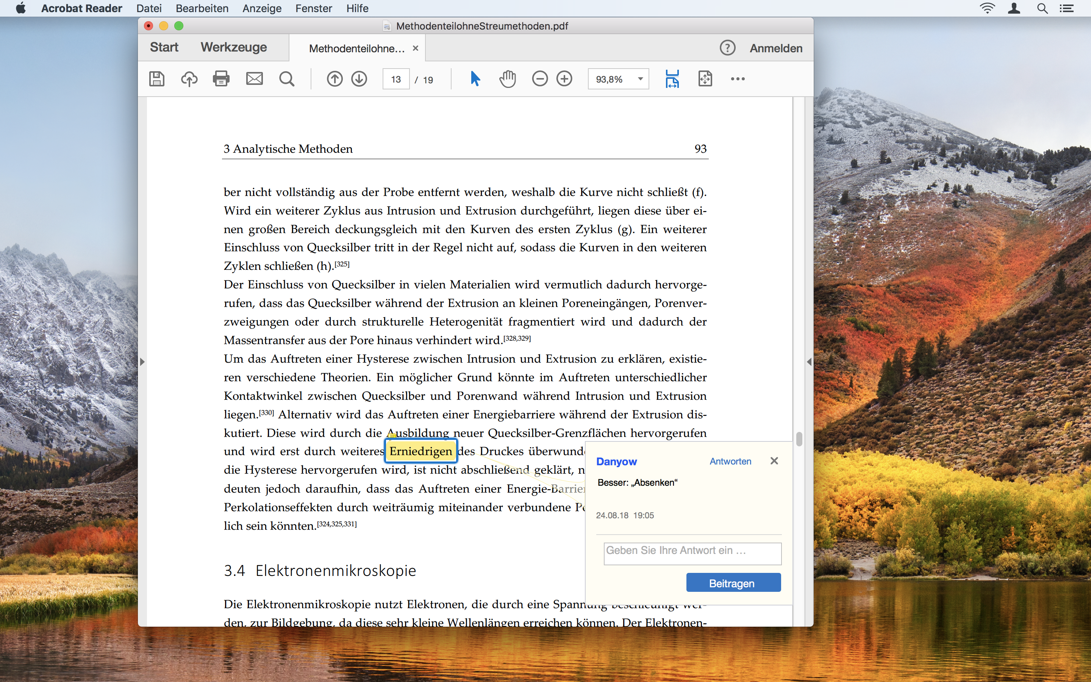1091x682 pixels.
Task: Share the PDF via email
Action: coord(254,78)
